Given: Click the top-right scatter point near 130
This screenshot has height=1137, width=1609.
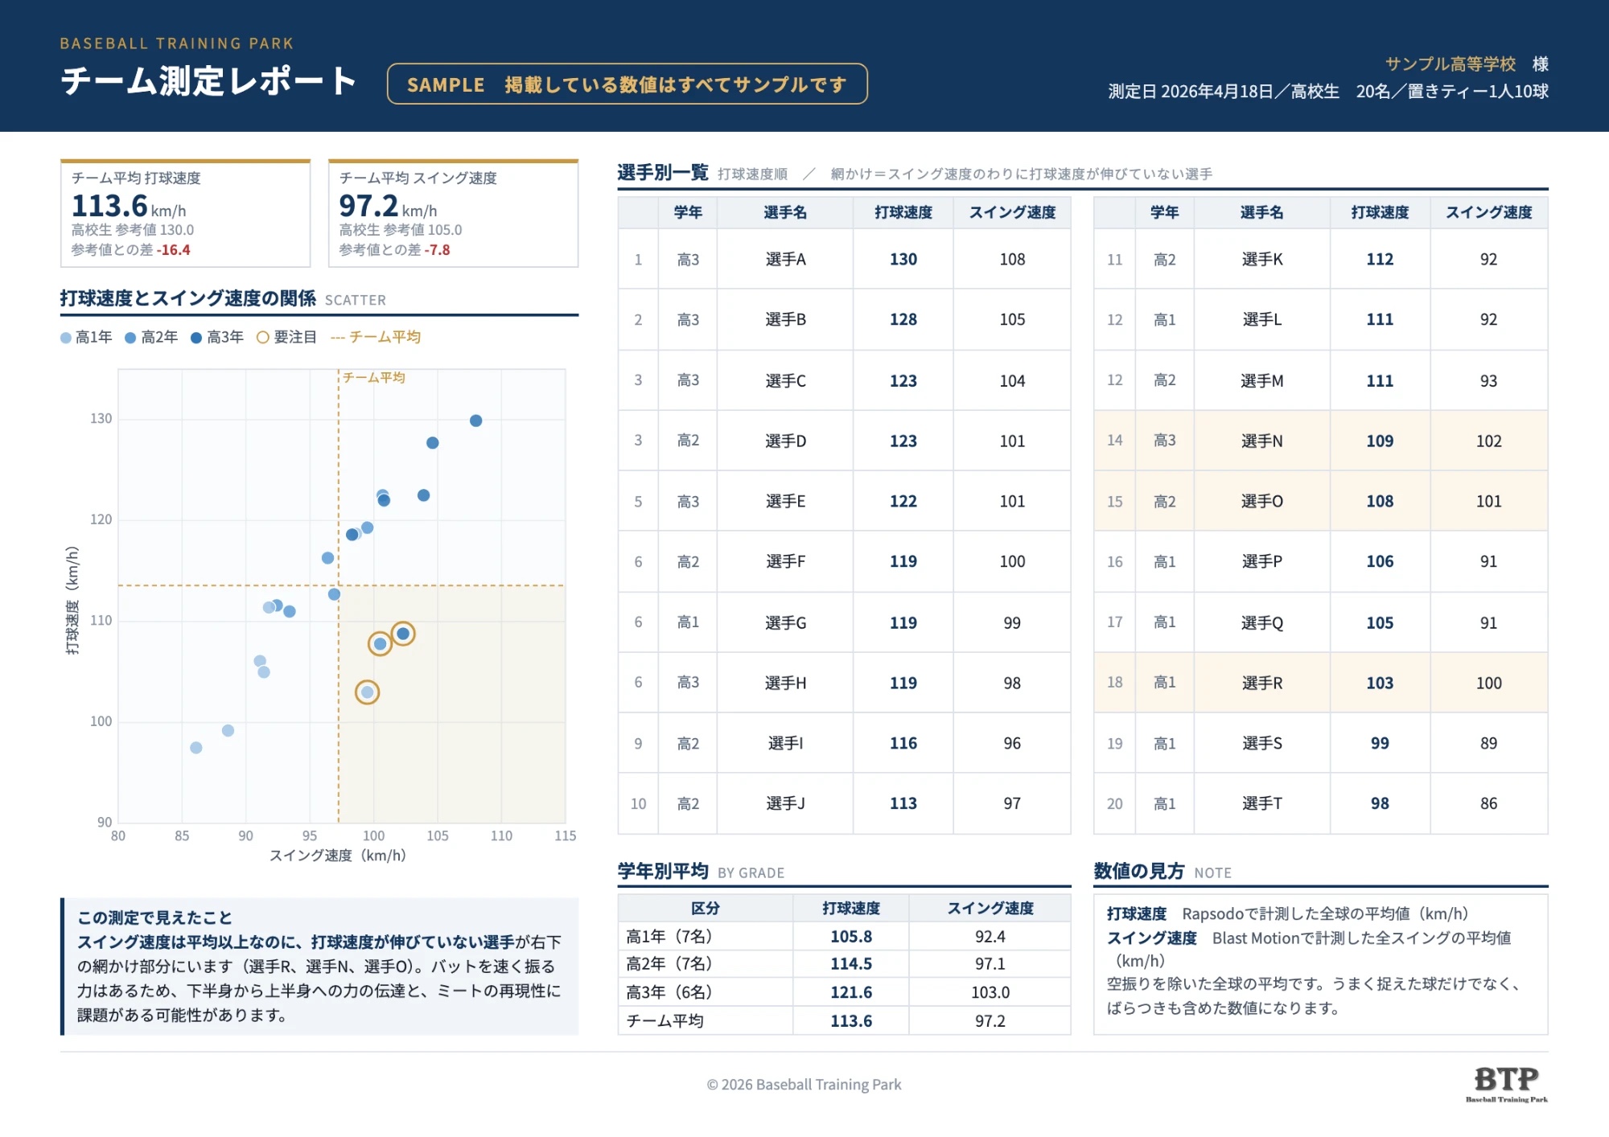Looking at the screenshot, I should pyautogui.click(x=475, y=421).
